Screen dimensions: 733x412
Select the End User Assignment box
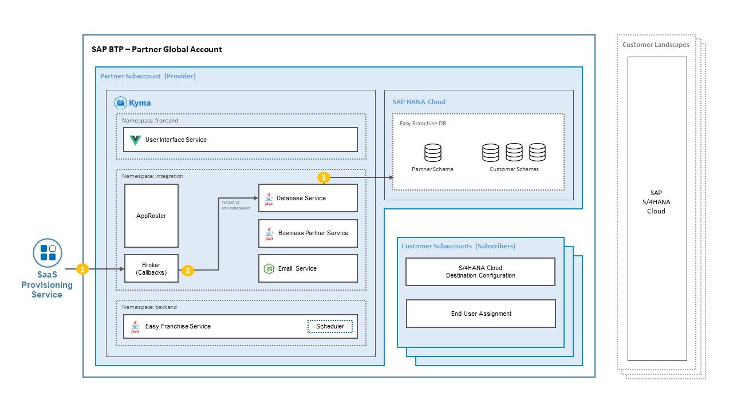pos(480,314)
